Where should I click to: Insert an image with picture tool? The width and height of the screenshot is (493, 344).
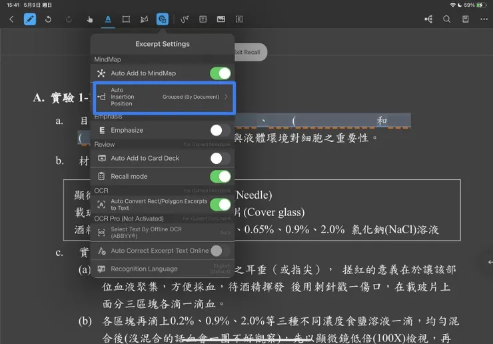(x=221, y=19)
